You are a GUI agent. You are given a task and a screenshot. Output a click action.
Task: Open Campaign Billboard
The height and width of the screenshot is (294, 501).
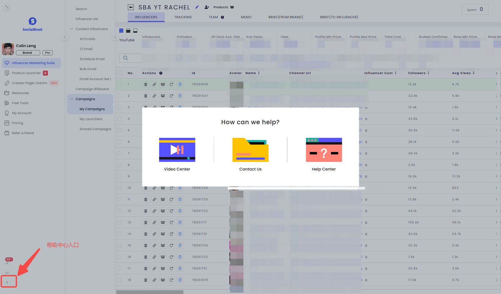(x=92, y=89)
